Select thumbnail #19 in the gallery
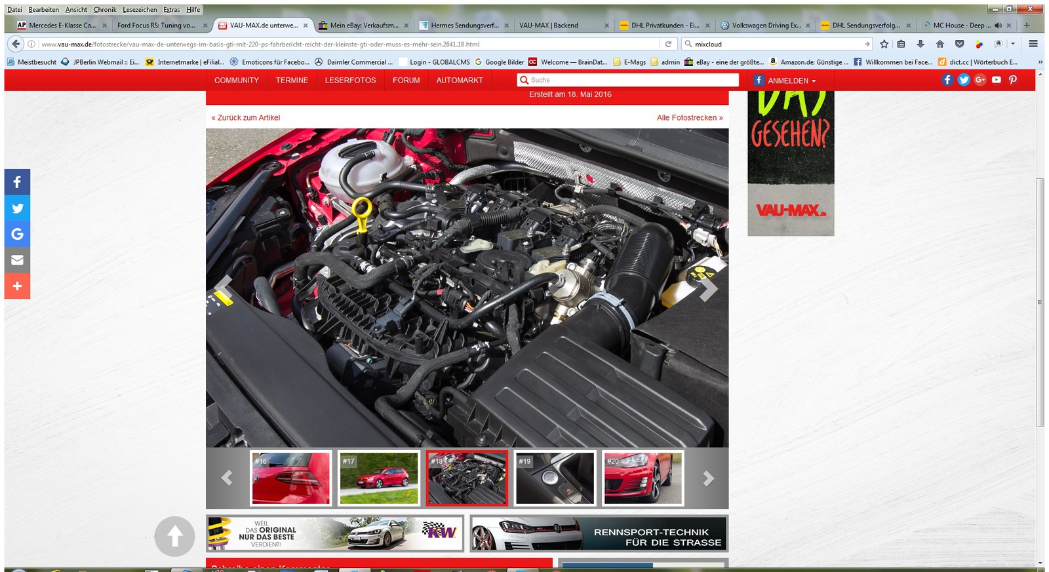This screenshot has height=572, width=1049. pyautogui.click(x=555, y=478)
